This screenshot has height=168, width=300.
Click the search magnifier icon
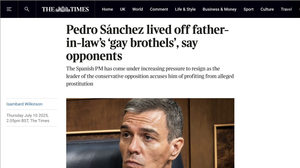(x=27, y=9)
